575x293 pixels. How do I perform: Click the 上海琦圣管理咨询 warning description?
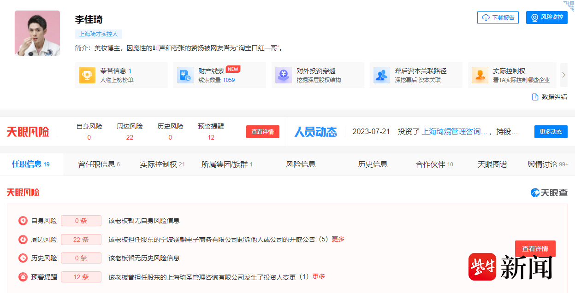(208, 277)
